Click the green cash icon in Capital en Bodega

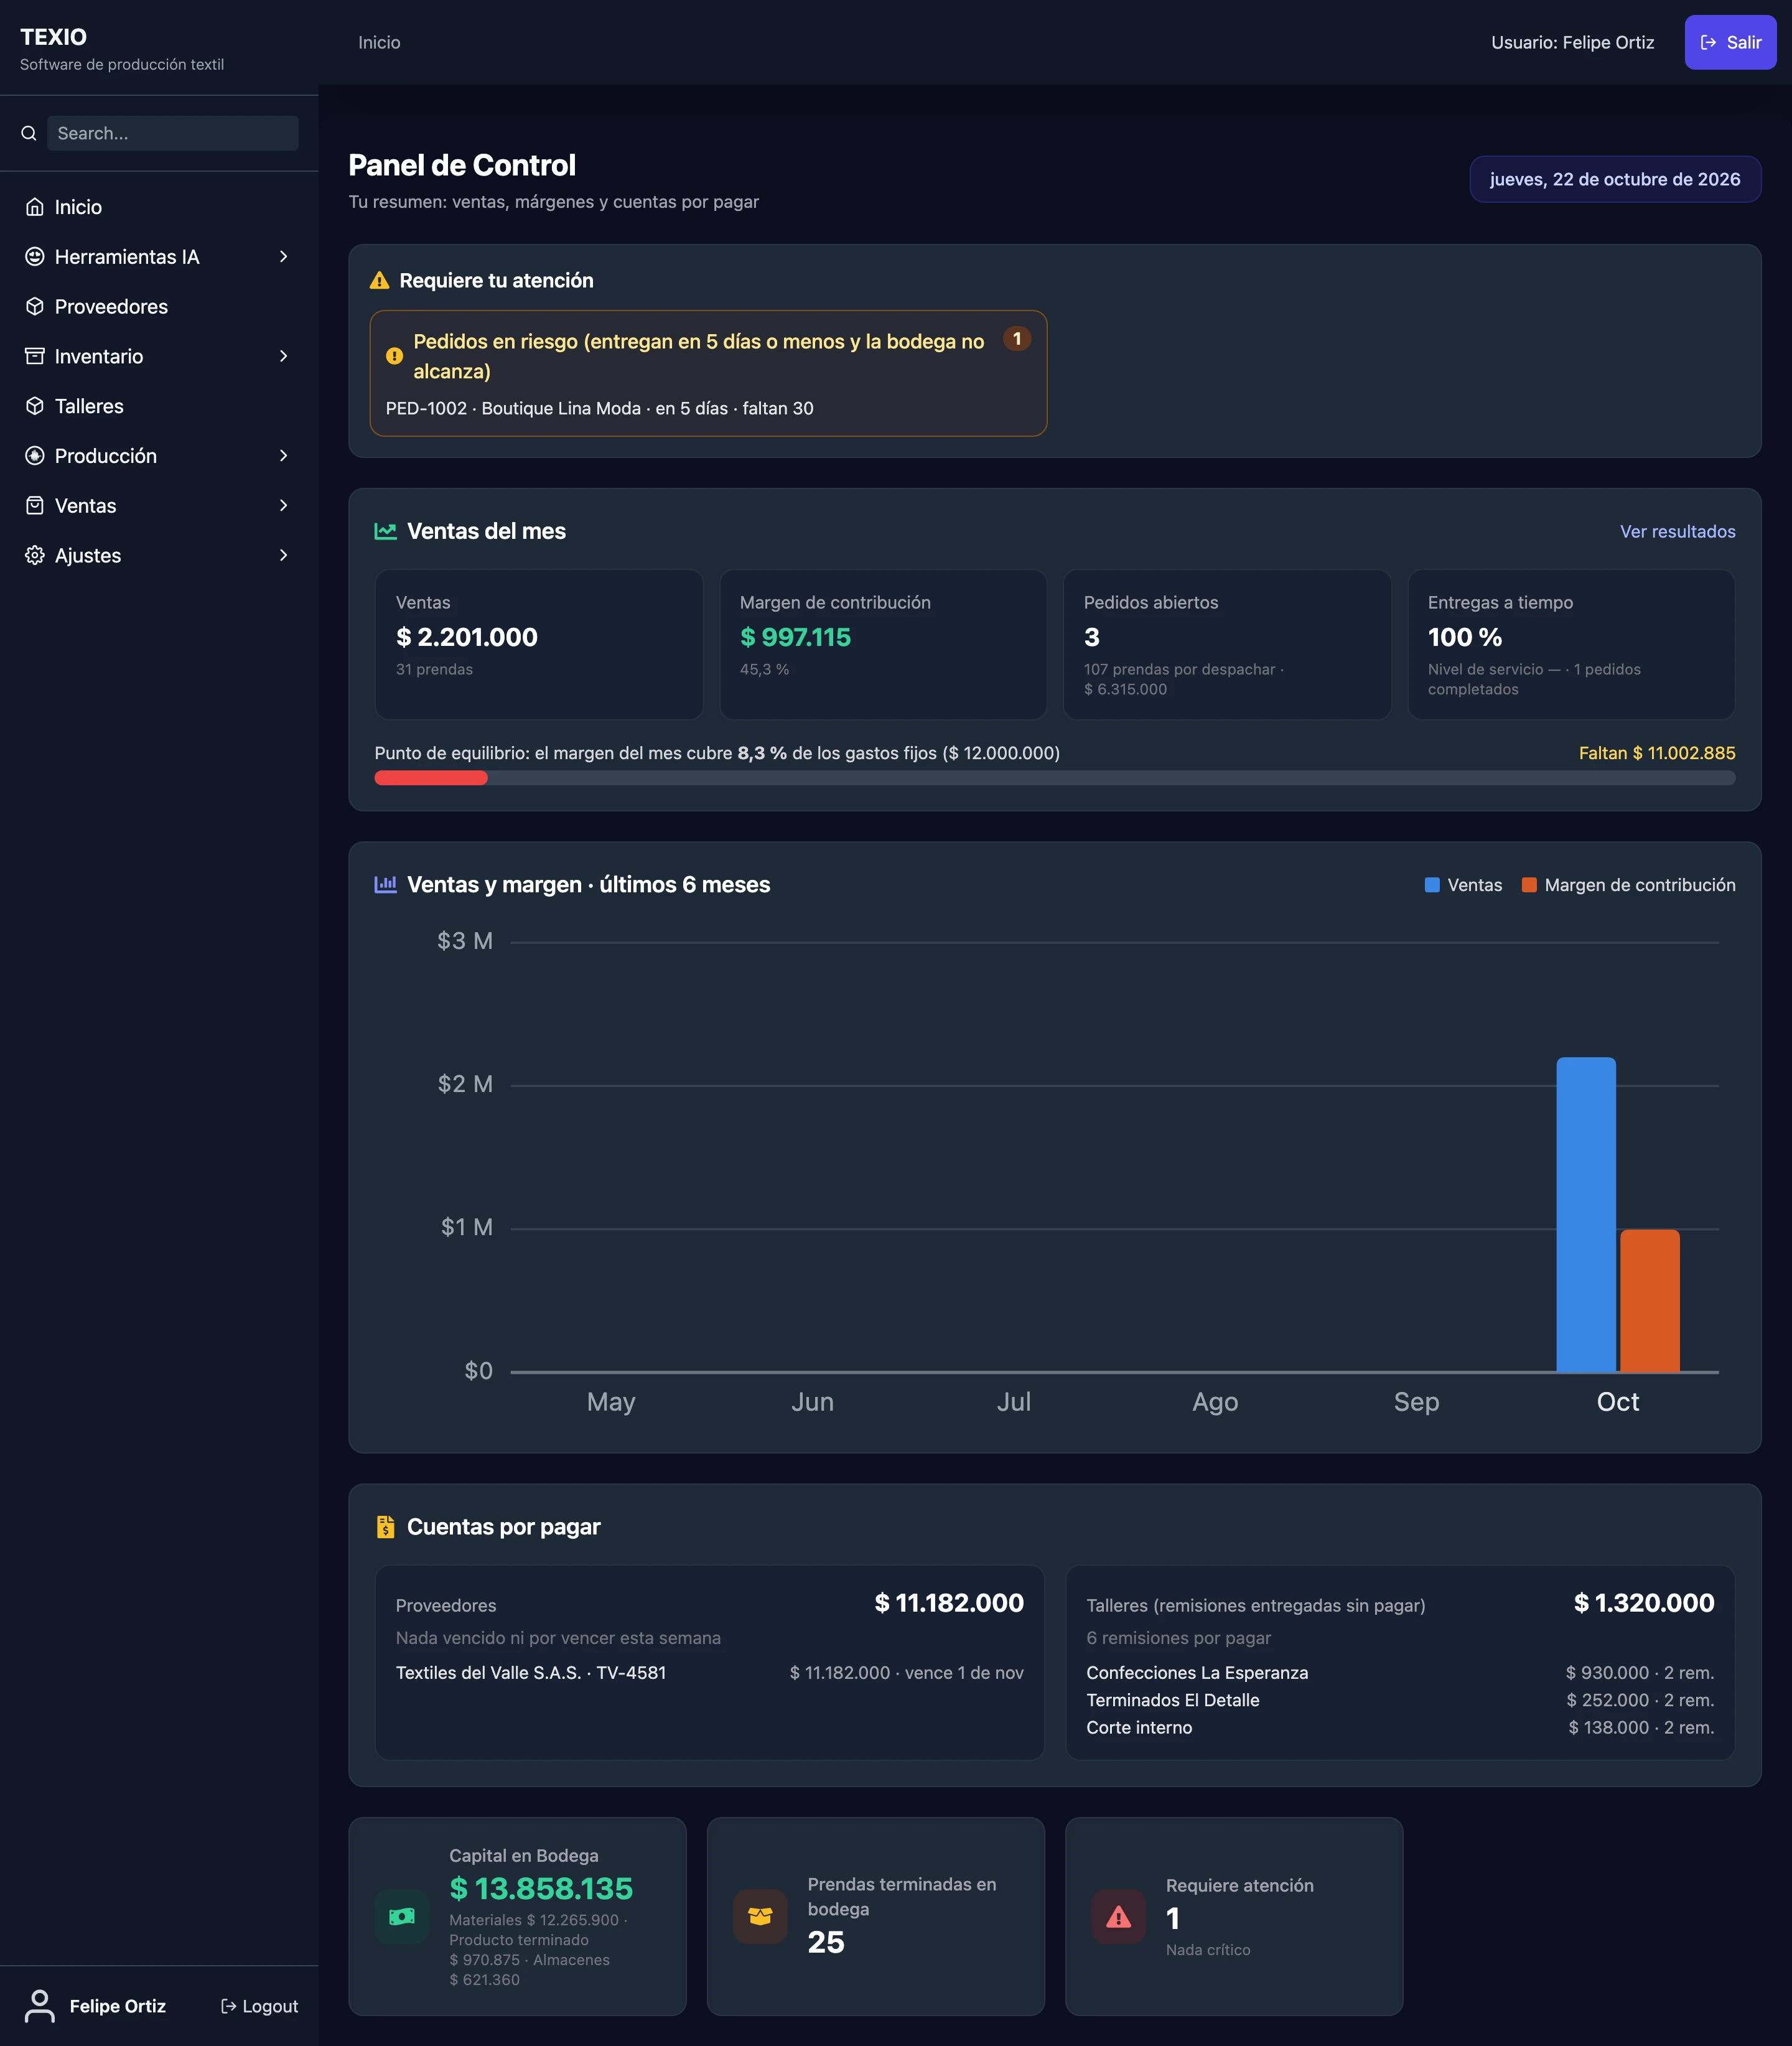coord(402,1916)
